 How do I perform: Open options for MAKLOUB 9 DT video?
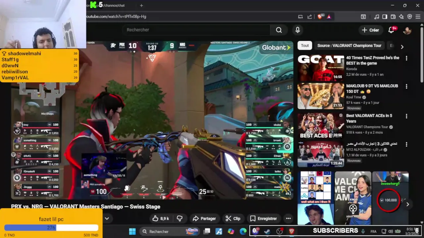(406, 86)
